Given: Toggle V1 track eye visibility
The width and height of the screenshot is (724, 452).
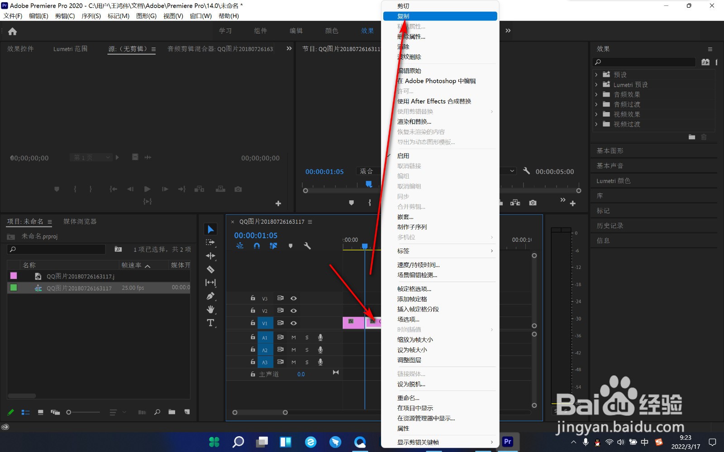Looking at the screenshot, I should click(293, 323).
